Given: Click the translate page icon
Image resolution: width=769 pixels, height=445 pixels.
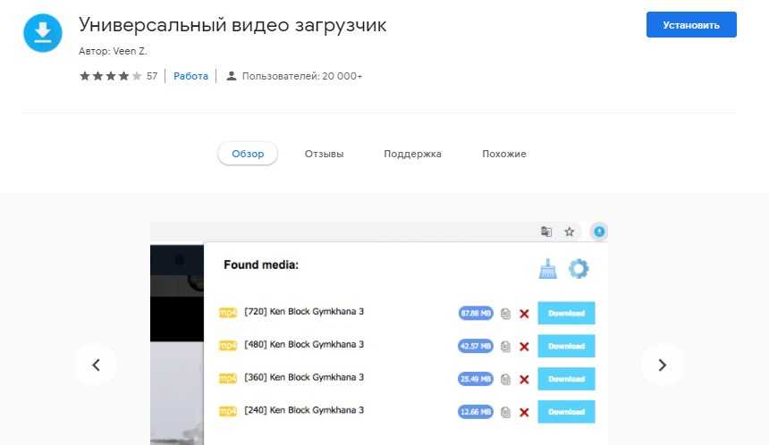Looking at the screenshot, I should (546, 231).
